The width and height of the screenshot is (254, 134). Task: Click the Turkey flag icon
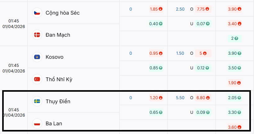37,79
